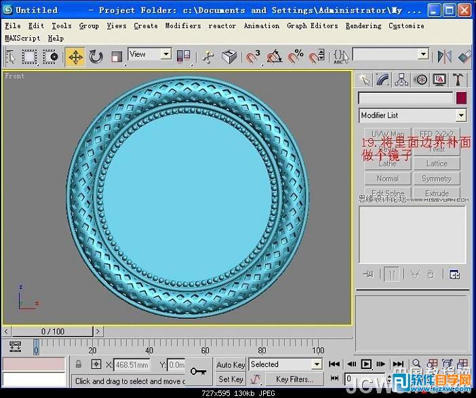The image size is (476, 398).
Task: Toggle the selection lock icon
Action: 79,365
